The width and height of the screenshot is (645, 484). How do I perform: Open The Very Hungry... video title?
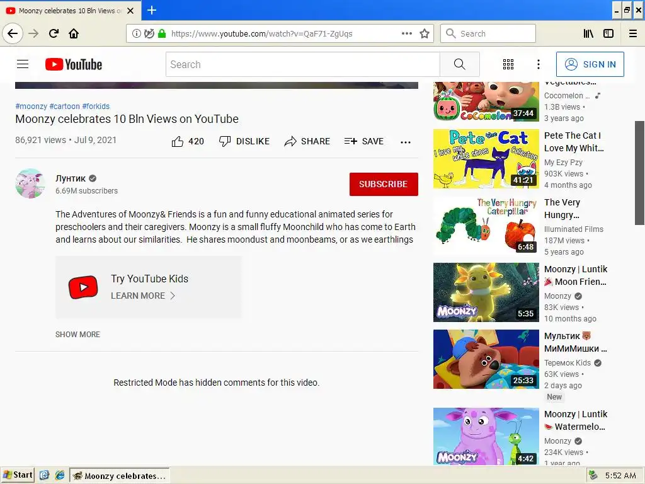coord(562,208)
